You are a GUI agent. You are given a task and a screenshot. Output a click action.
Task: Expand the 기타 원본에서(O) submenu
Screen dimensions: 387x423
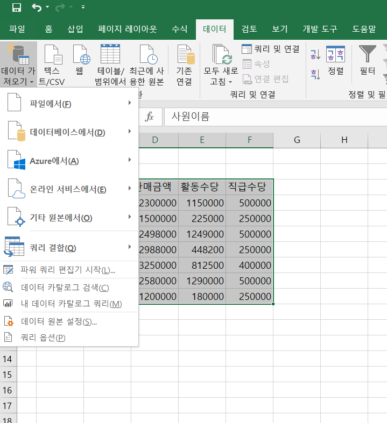pos(69,218)
